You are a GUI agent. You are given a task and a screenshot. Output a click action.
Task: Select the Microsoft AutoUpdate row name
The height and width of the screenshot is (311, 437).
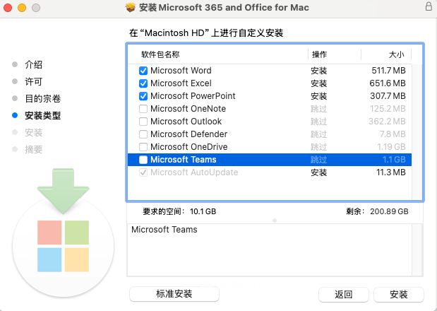click(194, 172)
